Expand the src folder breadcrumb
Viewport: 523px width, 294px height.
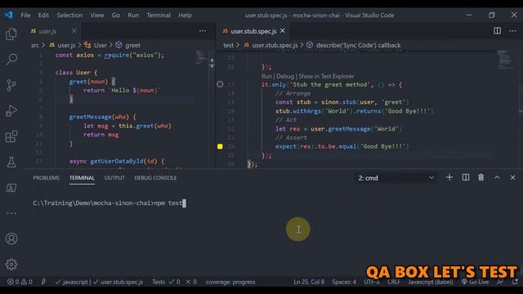(35, 45)
